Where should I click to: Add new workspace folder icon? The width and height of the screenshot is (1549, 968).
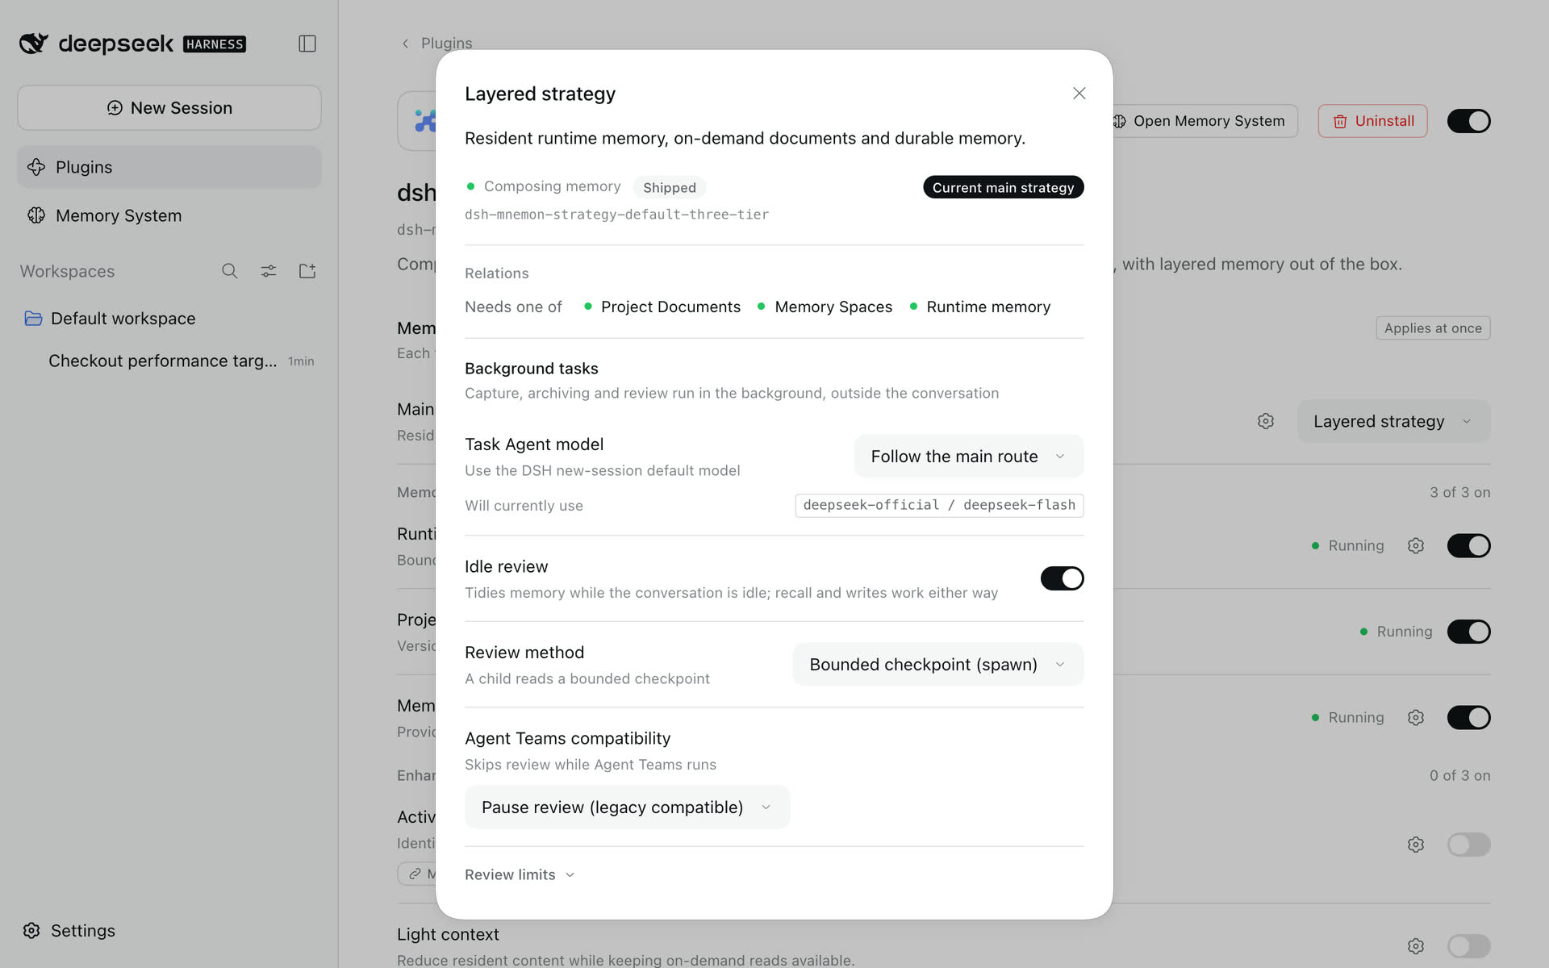[307, 271]
